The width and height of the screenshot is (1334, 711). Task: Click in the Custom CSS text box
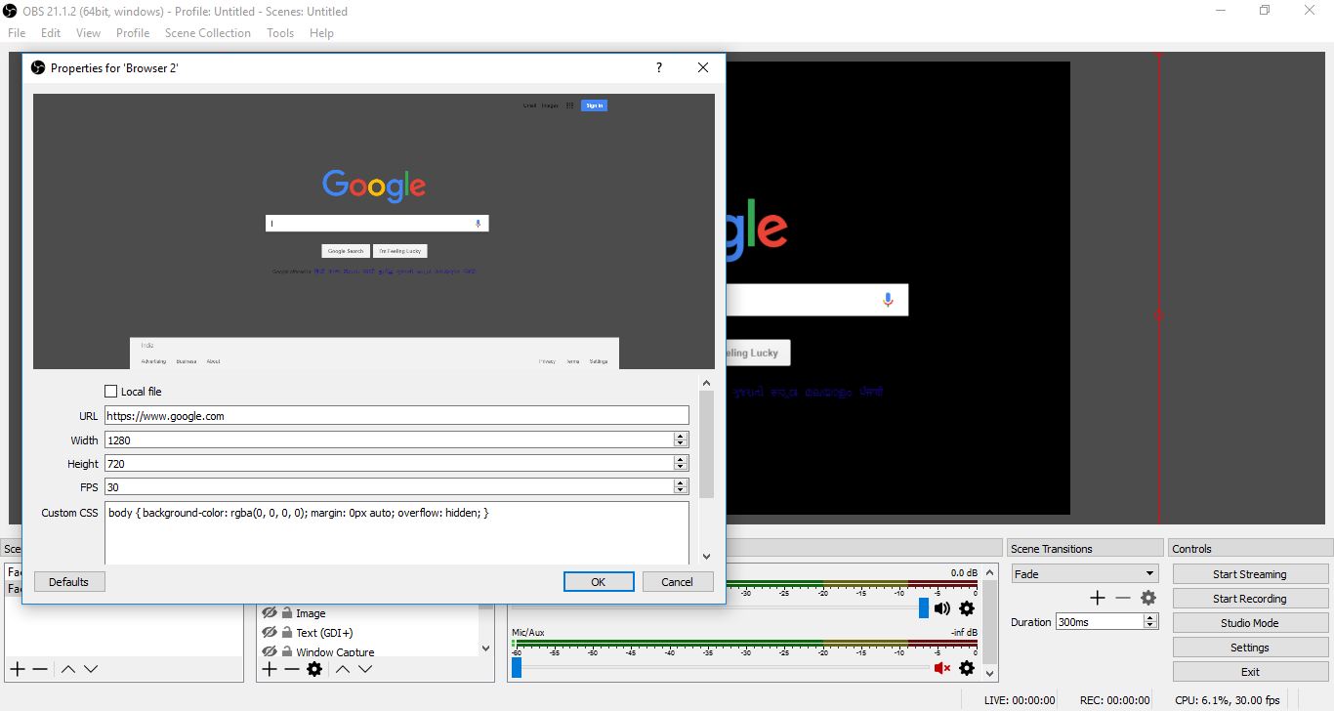396,532
